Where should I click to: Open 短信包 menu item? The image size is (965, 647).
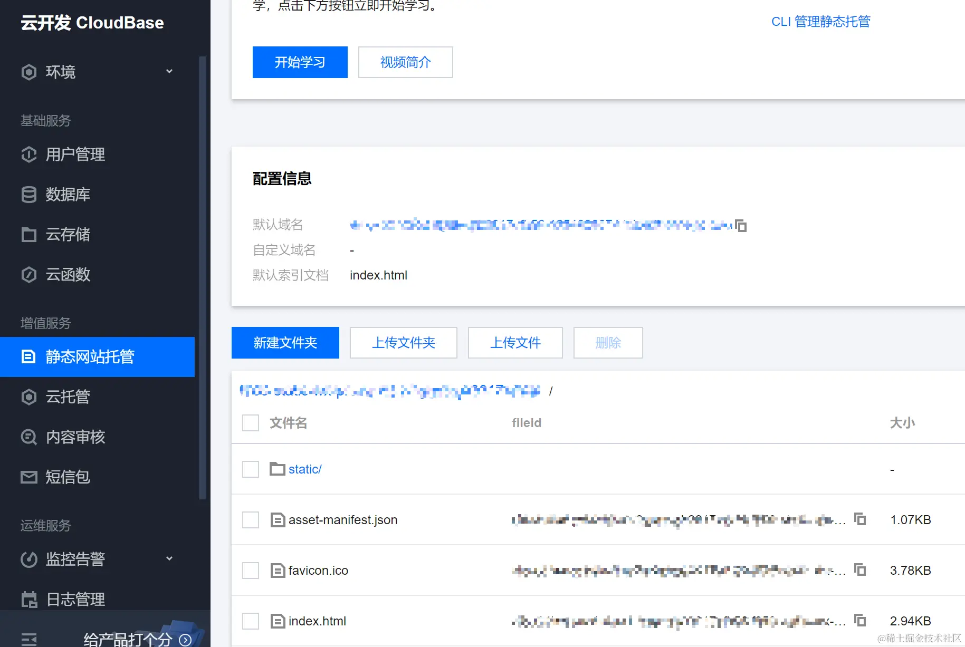[97, 477]
